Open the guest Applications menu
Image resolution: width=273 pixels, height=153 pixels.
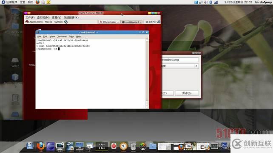(34, 22)
